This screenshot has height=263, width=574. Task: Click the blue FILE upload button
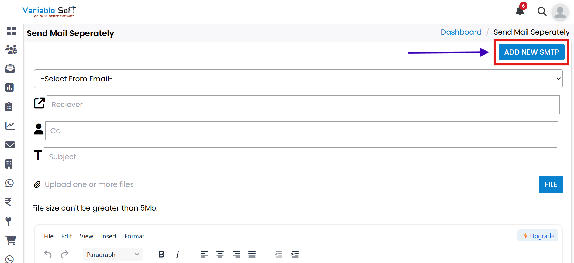point(551,184)
